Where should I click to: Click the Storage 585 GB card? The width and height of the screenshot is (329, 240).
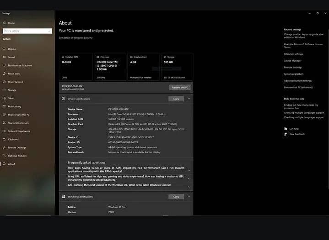tap(177, 67)
